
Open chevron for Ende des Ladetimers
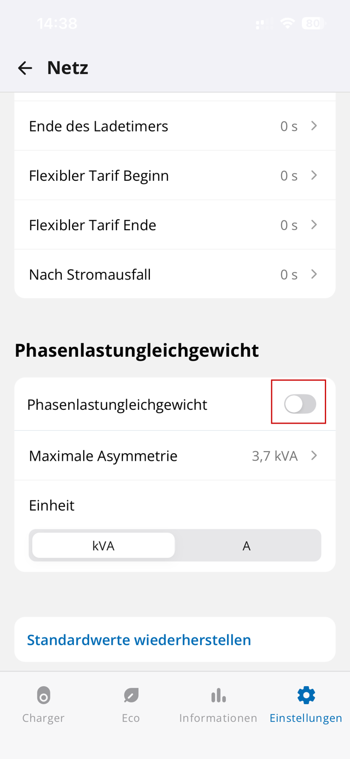point(314,126)
